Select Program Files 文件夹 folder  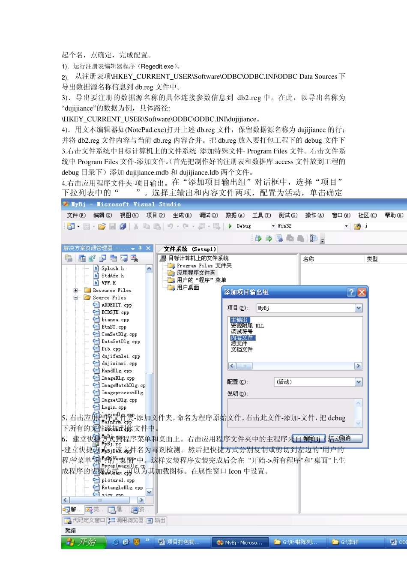[204, 266]
